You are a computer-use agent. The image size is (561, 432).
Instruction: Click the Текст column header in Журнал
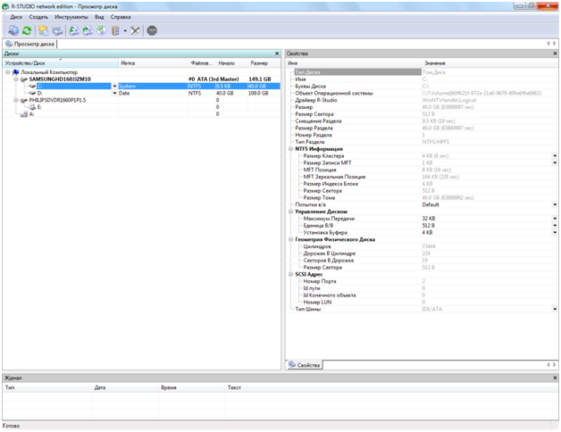click(x=391, y=387)
